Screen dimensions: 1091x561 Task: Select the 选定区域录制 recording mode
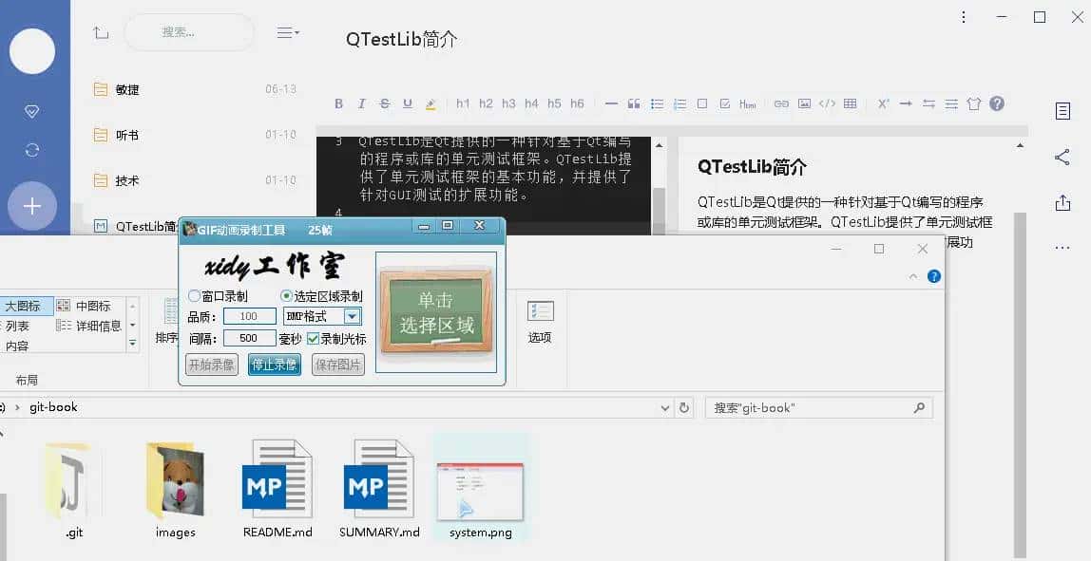point(286,296)
